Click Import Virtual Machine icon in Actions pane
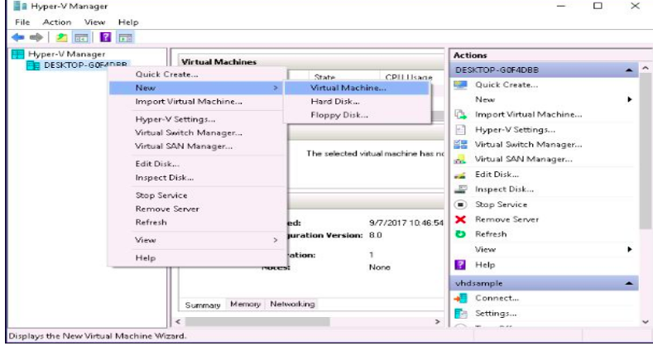 click(x=463, y=114)
